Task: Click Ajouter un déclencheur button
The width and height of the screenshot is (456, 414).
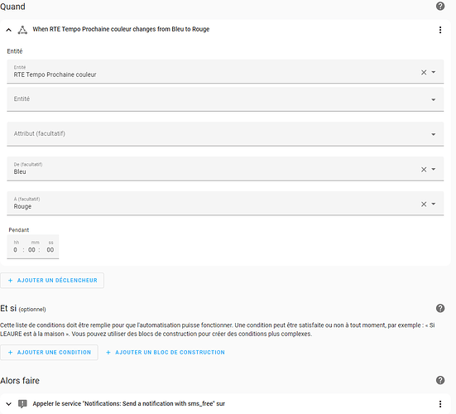Action: pos(52,280)
